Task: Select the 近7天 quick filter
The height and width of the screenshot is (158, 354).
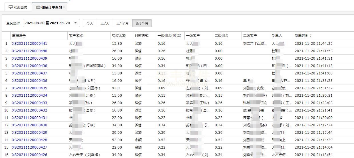Action: (x=105, y=23)
